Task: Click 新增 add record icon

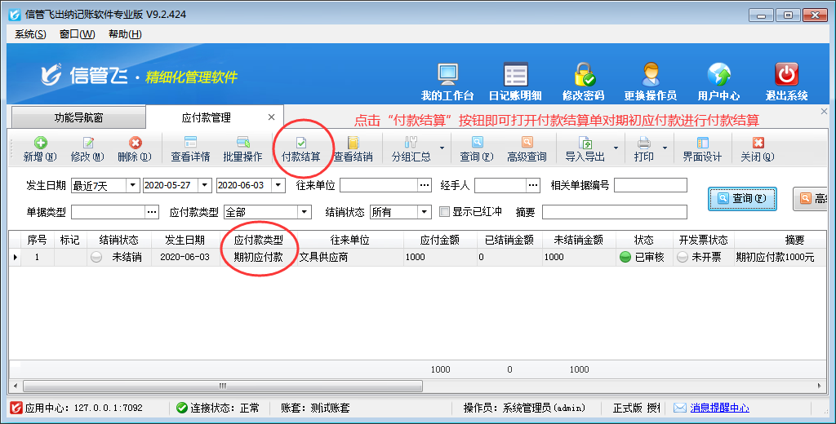Action: [x=39, y=149]
